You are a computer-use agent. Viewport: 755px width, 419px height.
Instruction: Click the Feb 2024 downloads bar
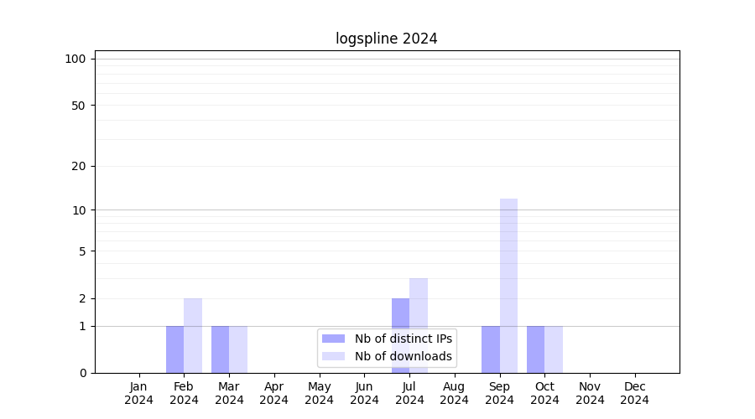(193, 335)
